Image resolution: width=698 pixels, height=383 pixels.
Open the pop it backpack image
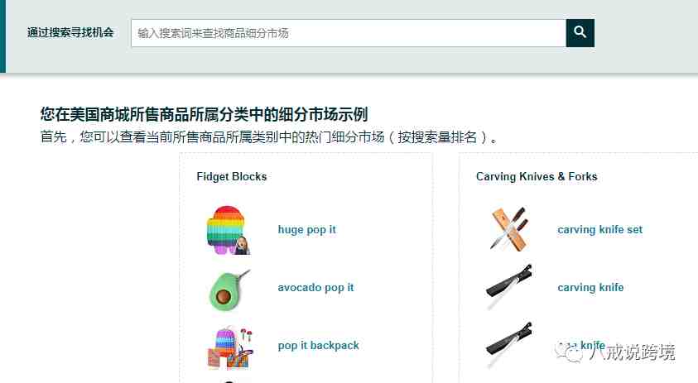pos(230,348)
